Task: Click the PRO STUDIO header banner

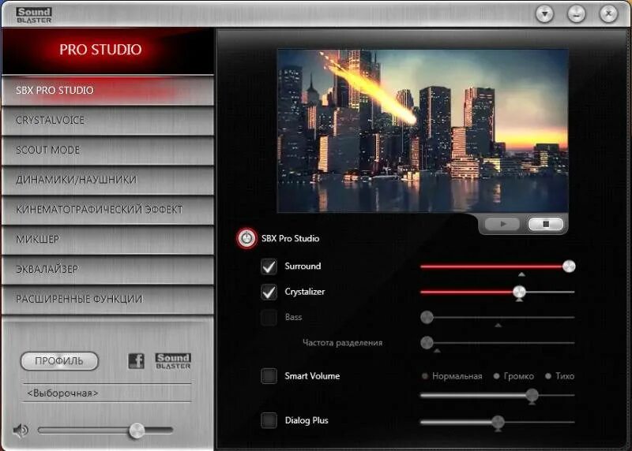Action: coord(107,51)
